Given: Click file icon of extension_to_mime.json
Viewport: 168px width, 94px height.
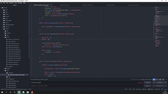Looking at the screenshot, I should coord(7,39).
